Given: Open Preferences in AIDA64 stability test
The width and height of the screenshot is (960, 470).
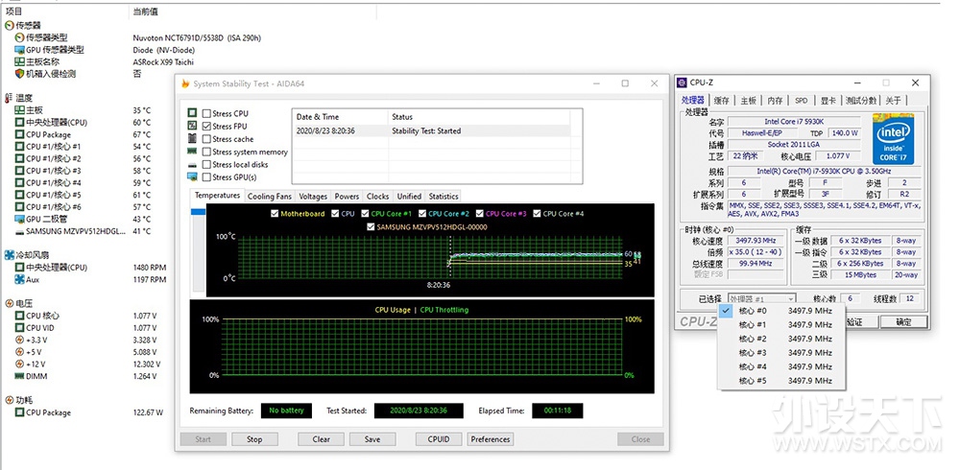Looking at the screenshot, I should (491, 439).
